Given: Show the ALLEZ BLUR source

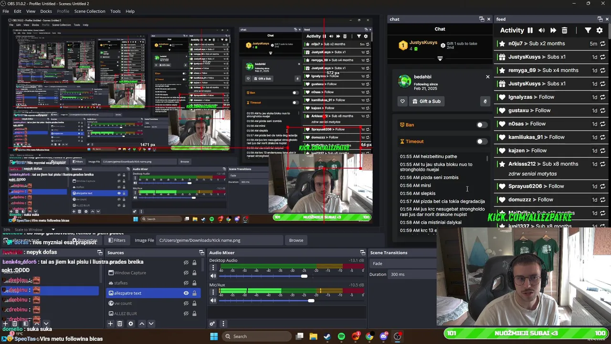Looking at the screenshot, I should pos(186,313).
